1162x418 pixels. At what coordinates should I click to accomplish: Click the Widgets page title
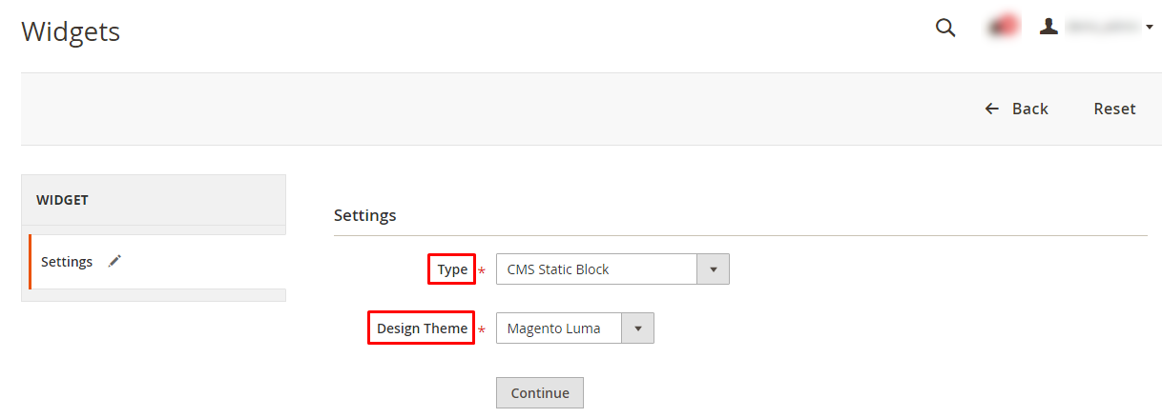click(x=71, y=31)
